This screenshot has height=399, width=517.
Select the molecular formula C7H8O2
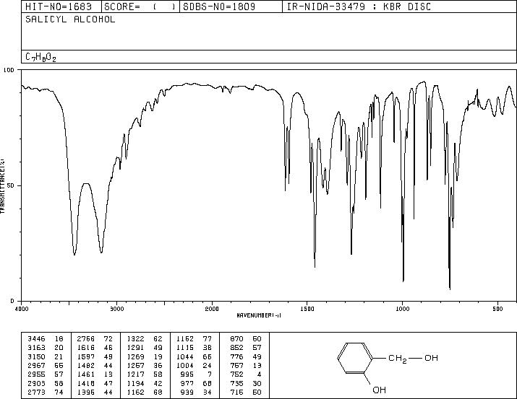tap(41, 58)
